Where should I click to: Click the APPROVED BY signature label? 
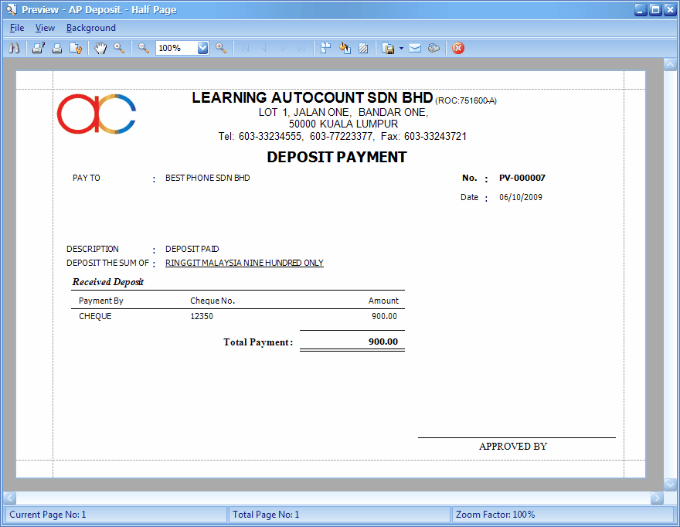click(x=513, y=447)
